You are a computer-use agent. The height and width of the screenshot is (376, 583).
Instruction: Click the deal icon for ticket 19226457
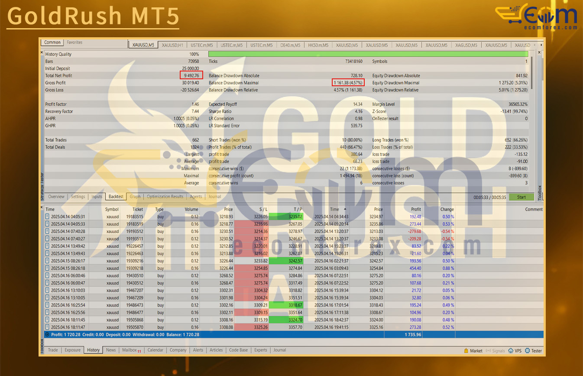click(x=47, y=246)
